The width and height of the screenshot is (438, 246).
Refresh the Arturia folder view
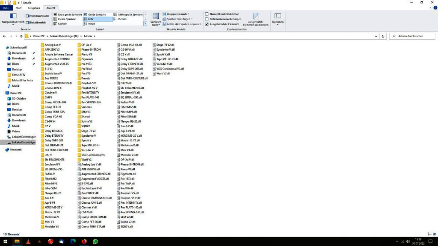coord(383,36)
